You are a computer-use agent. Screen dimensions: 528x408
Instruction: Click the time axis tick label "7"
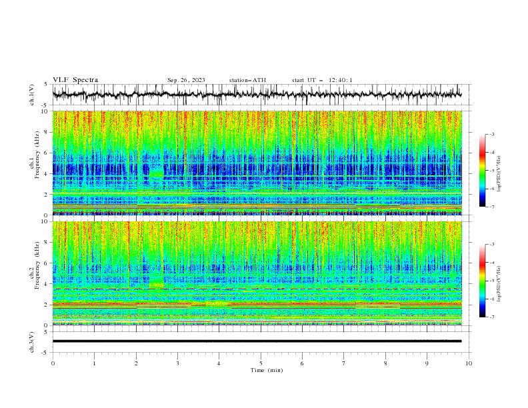[x=344, y=363]
